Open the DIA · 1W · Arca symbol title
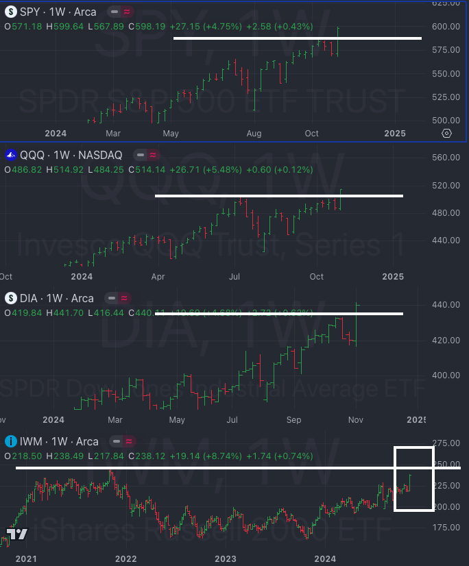Screen dimensions: 469x566 click(x=56, y=299)
